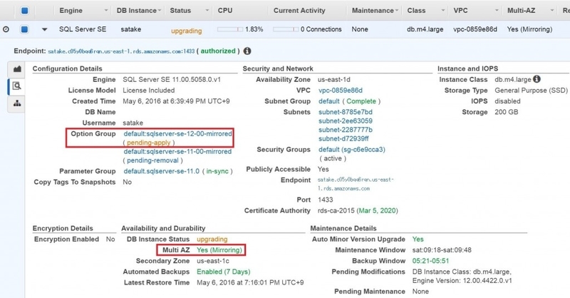Click the 05:21-05:51 backup window value

tap(430, 261)
